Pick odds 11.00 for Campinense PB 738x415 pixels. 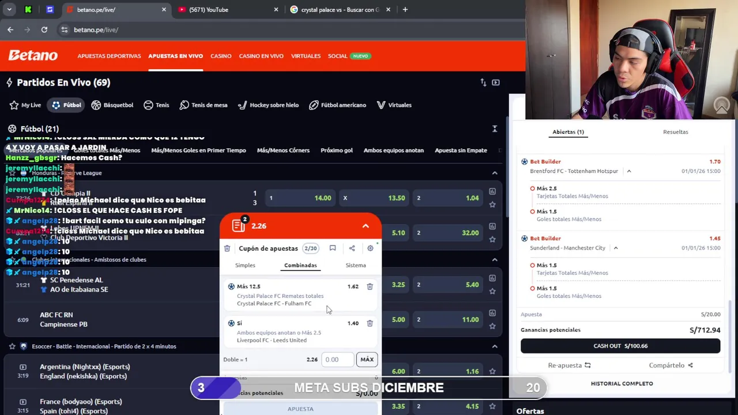click(x=448, y=319)
